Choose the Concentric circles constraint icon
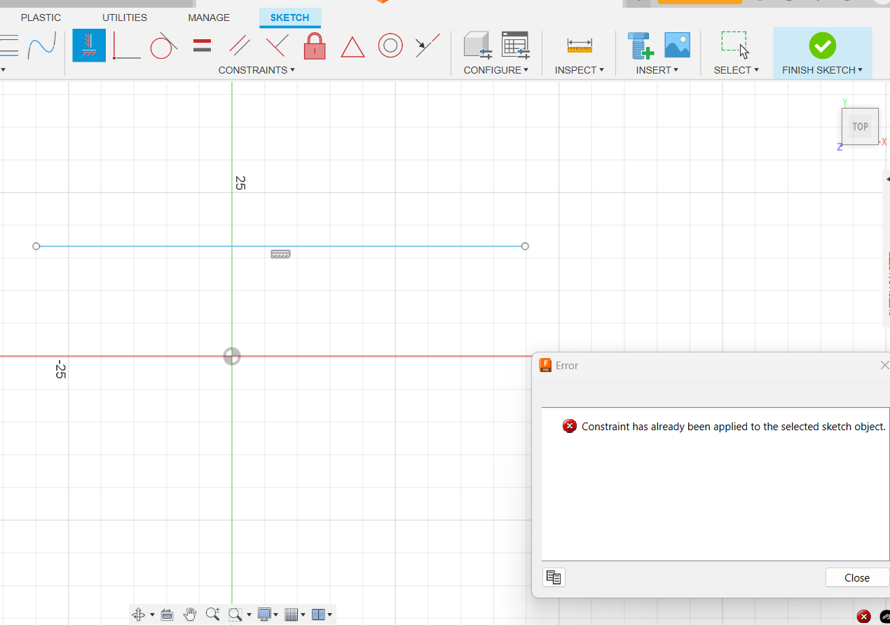This screenshot has height=625, width=890. [x=390, y=46]
